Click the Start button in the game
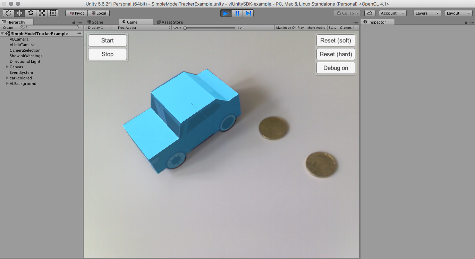The height and width of the screenshot is (259, 475). click(x=108, y=41)
